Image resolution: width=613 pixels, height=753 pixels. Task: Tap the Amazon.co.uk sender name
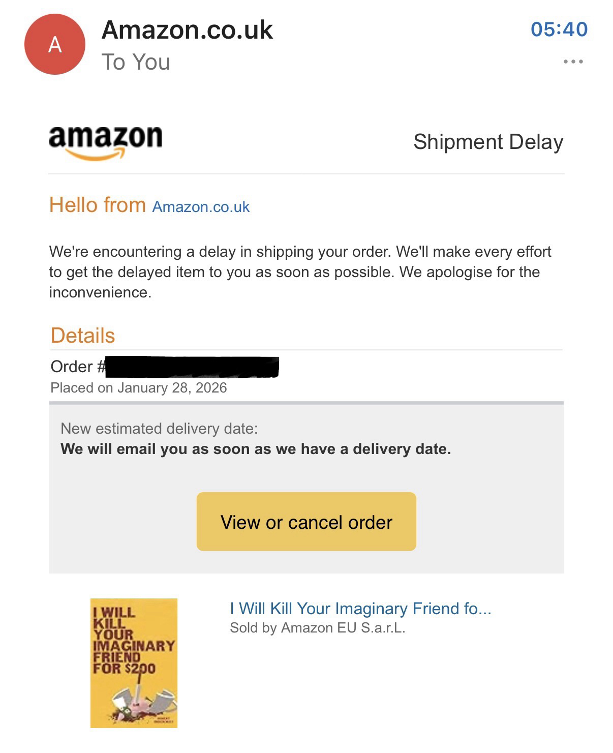187,30
